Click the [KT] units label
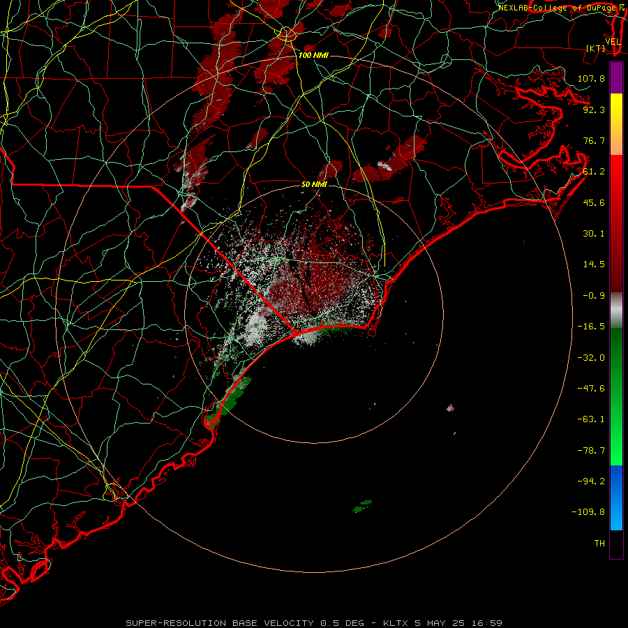628x628 pixels. [595, 48]
